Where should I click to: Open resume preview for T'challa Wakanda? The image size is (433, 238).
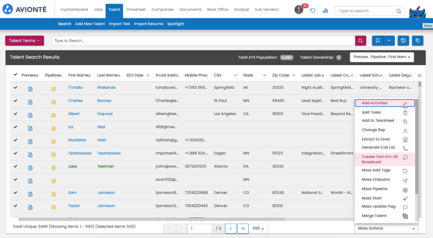[x=30, y=89]
